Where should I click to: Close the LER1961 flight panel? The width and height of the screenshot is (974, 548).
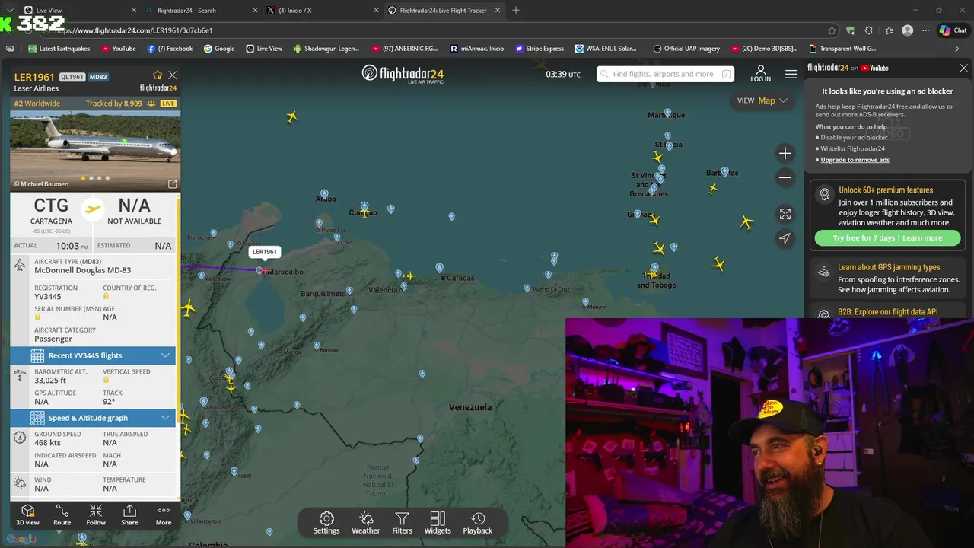coord(173,75)
